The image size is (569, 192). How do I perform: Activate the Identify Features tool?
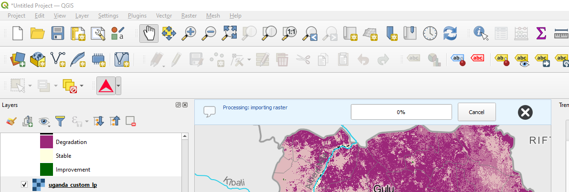coord(481,33)
